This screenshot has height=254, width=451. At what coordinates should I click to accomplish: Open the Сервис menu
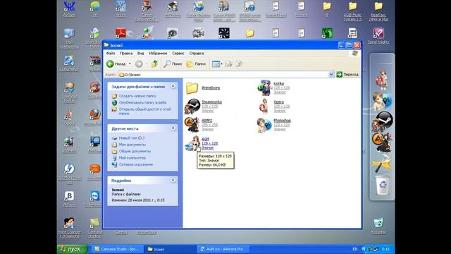point(178,54)
